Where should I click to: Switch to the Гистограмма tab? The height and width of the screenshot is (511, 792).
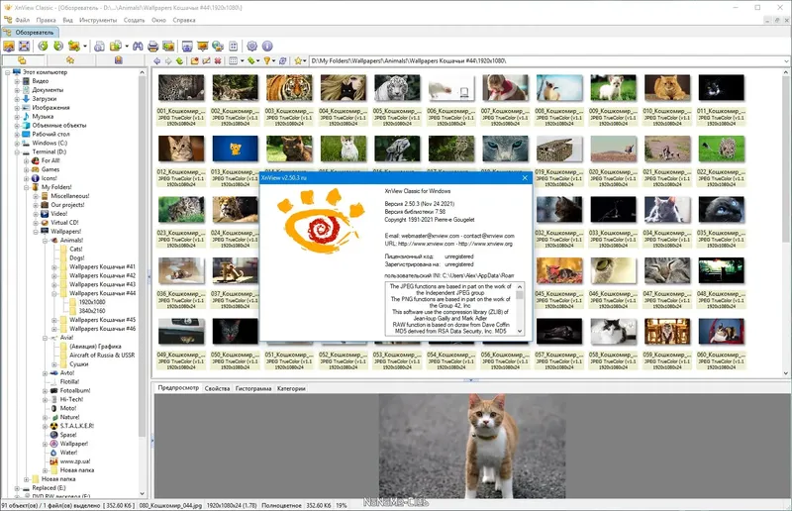click(x=251, y=389)
